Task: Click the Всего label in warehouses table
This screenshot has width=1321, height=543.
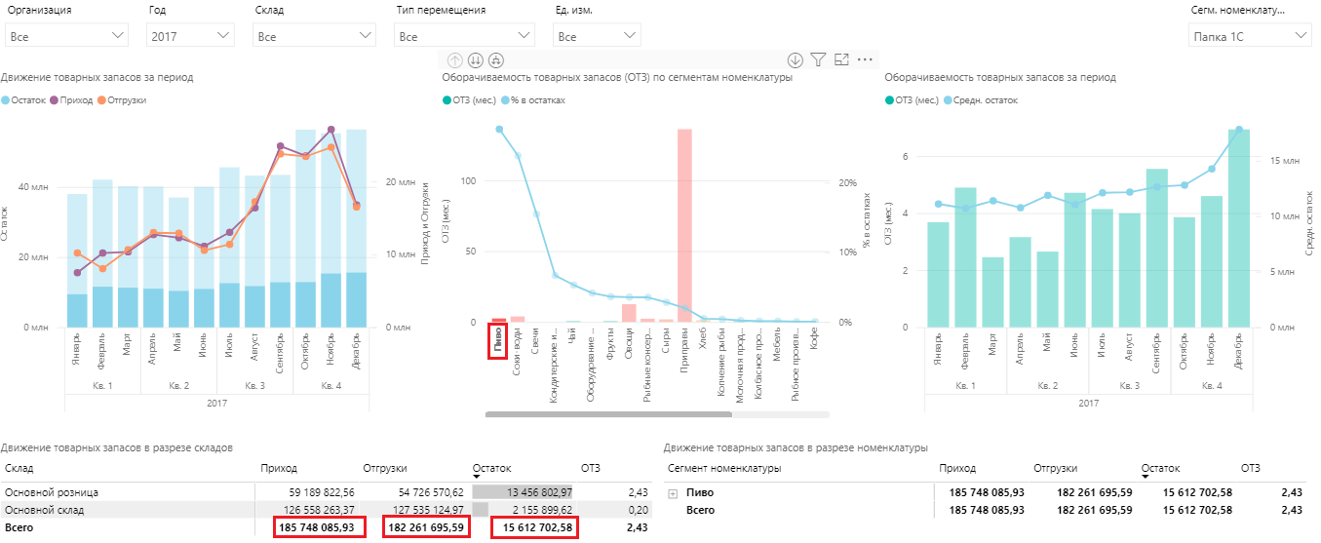Action: click(x=20, y=527)
